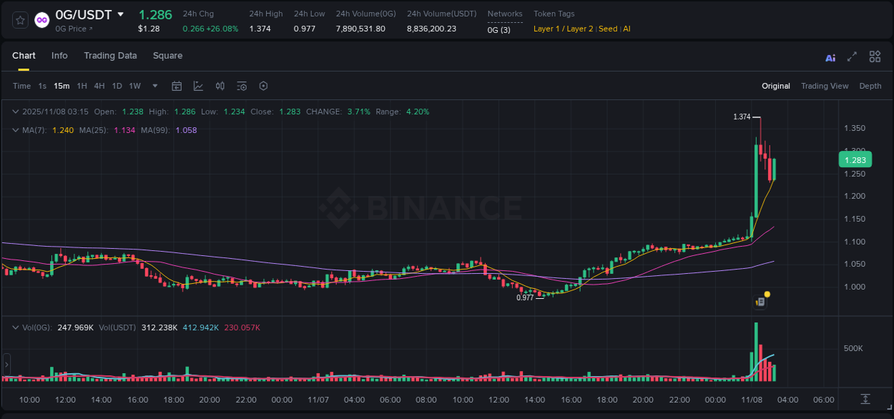Select the 1D timeframe
The width and height of the screenshot is (894, 419).
click(117, 86)
